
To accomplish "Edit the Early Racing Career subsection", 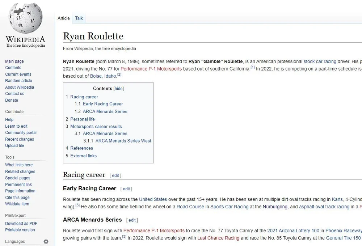I will click(x=126, y=188).
